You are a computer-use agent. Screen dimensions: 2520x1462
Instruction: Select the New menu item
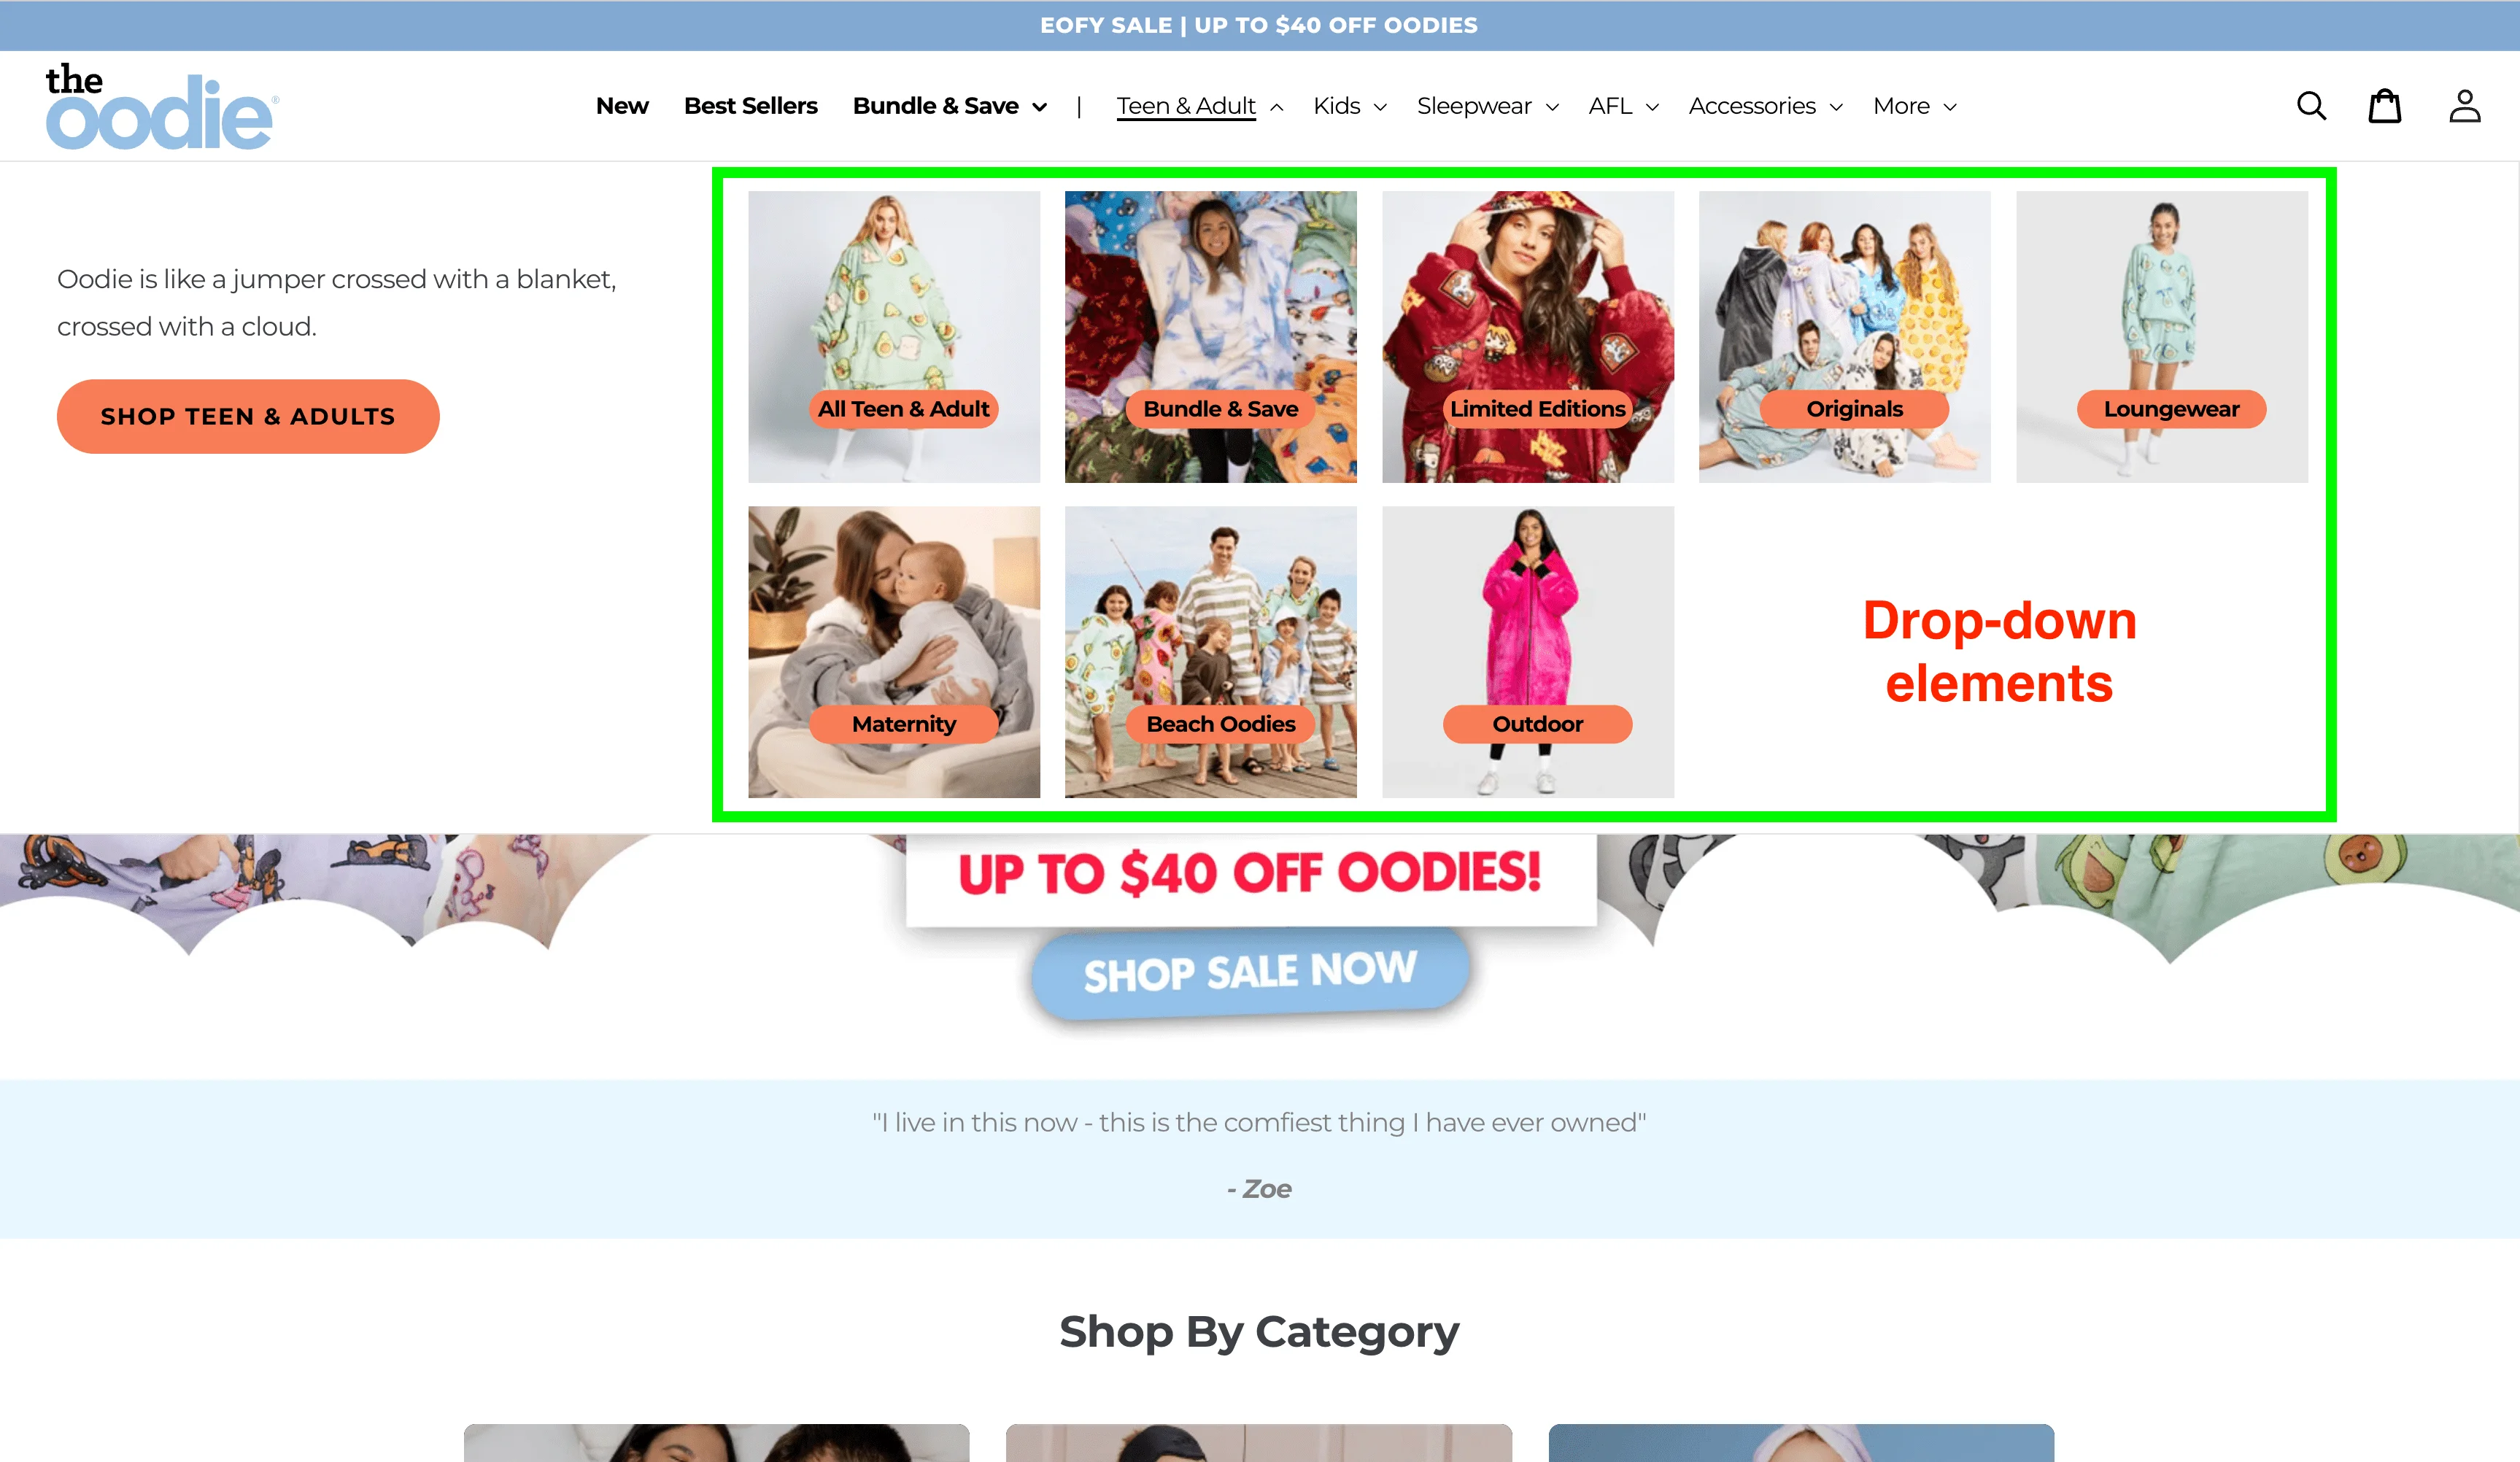tap(622, 104)
